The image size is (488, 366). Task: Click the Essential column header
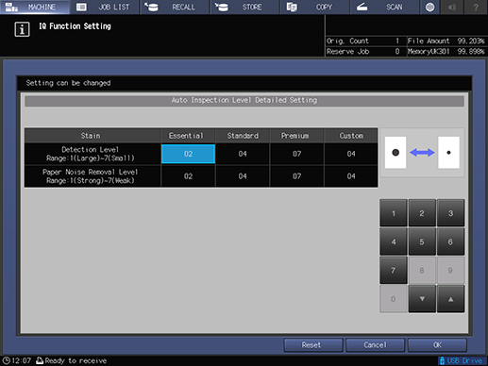click(188, 136)
